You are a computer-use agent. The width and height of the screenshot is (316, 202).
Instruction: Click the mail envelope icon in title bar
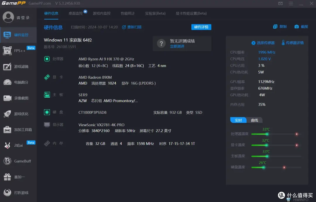(x=280, y=3)
